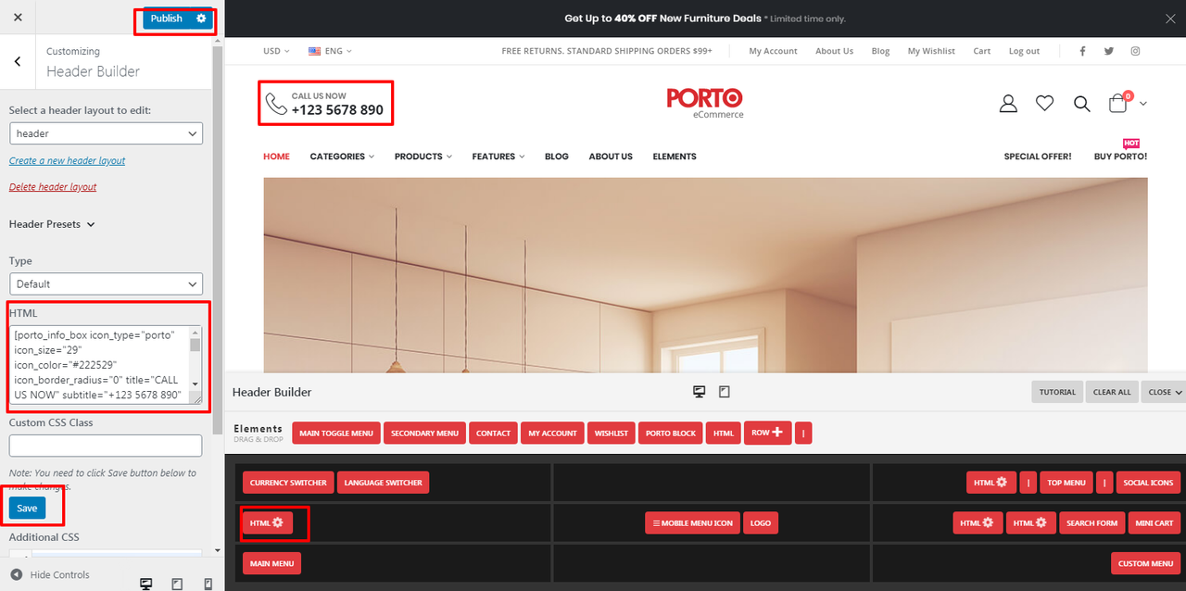Open the Facebook social icon
The height and width of the screenshot is (591, 1186).
1082,51
